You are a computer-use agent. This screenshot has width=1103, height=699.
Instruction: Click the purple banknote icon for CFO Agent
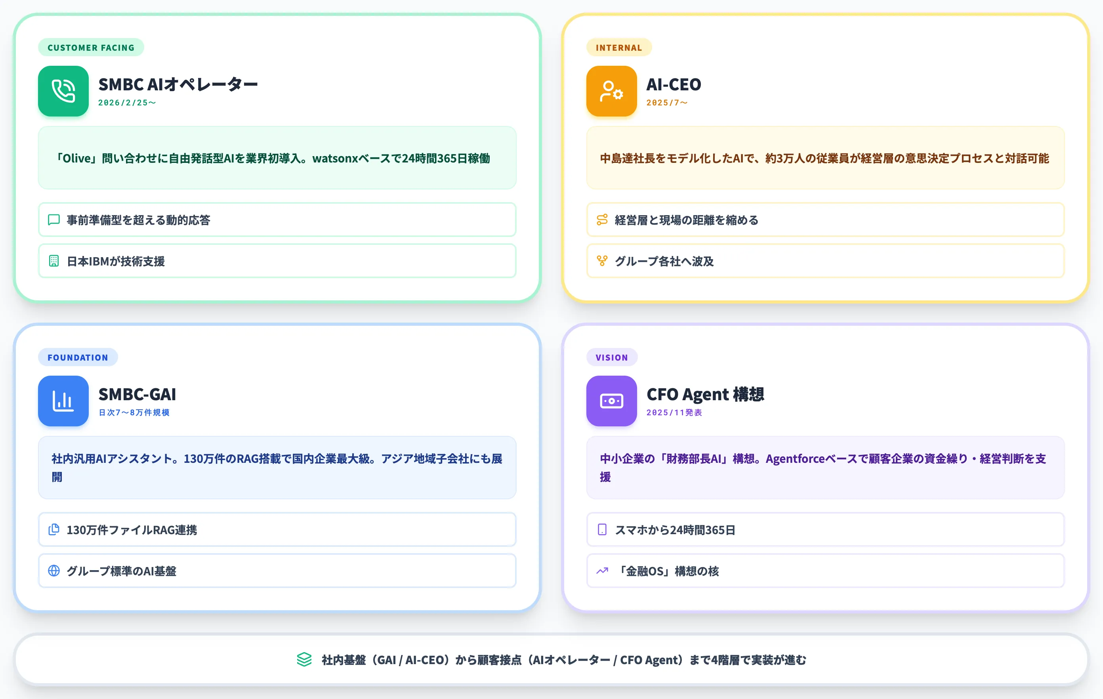(x=611, y=401)
